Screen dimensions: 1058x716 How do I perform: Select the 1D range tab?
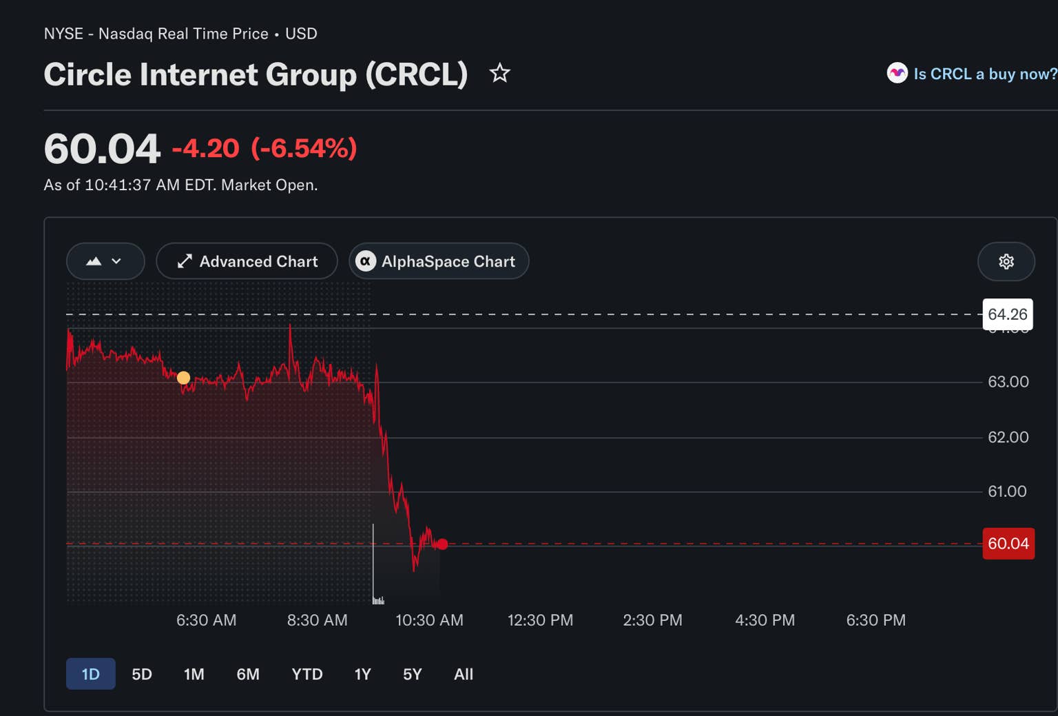(x=91, y=674)
